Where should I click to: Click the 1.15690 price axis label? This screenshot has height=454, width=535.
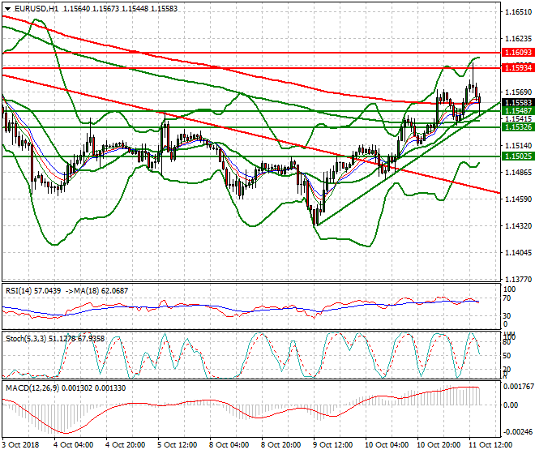(518, 92)
